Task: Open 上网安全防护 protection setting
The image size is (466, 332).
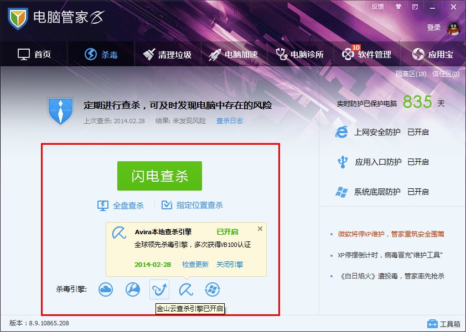Action: tap(377, 133)
